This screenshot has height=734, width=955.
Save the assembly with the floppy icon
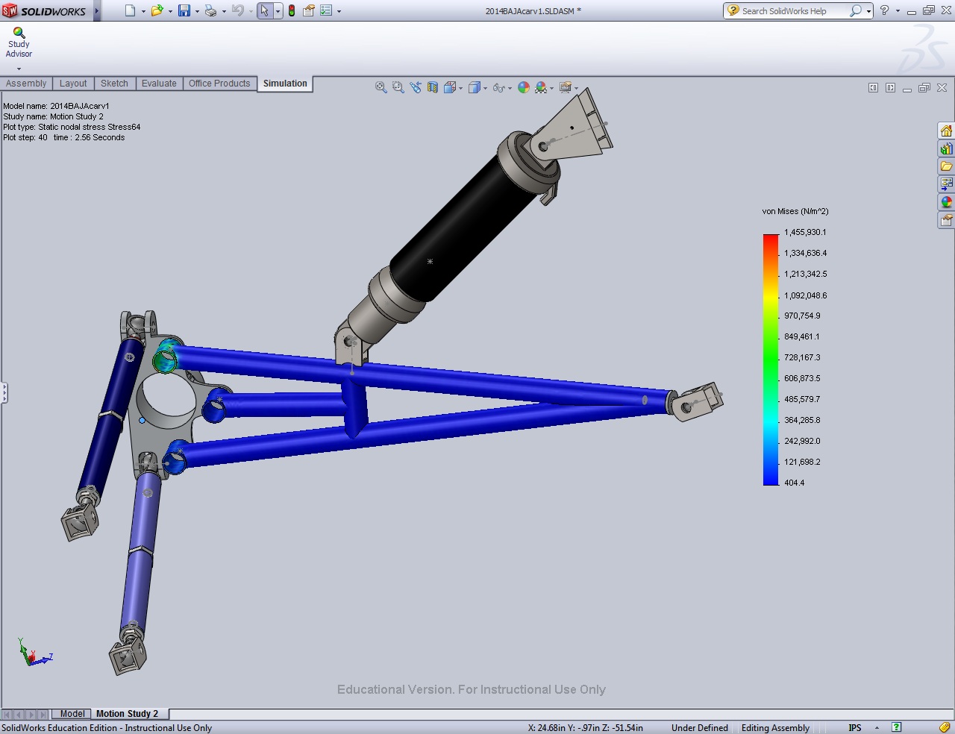184,10
